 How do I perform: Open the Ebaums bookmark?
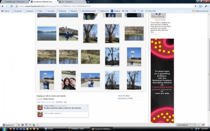pyautogui.click(x=73, y=11)
